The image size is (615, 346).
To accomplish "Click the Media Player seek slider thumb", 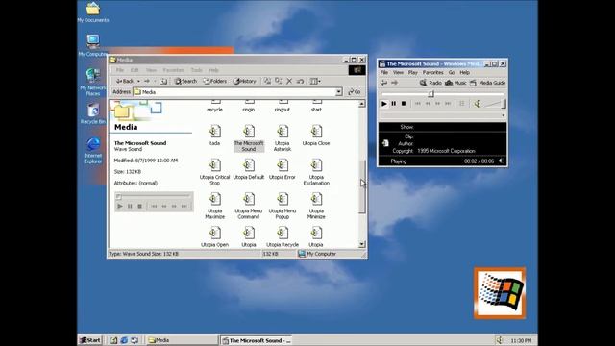I will pos(430,94).
